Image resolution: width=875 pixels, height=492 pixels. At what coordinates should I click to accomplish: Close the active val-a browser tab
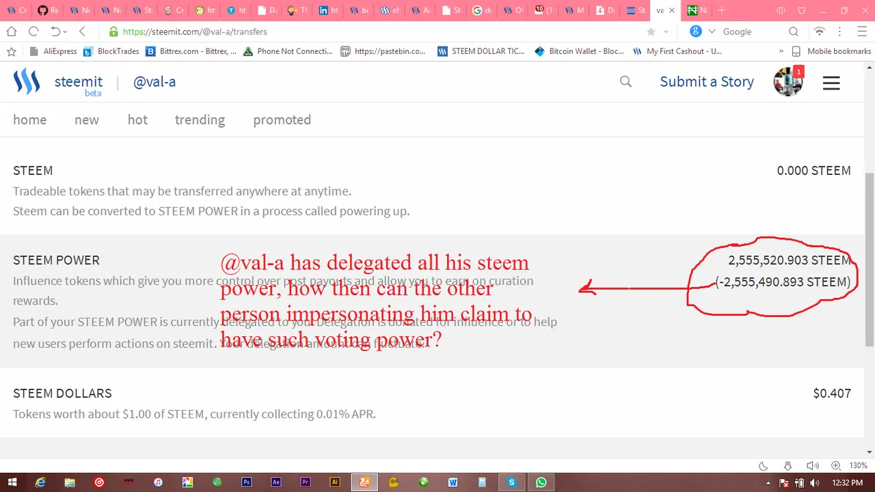pos(673,10)
